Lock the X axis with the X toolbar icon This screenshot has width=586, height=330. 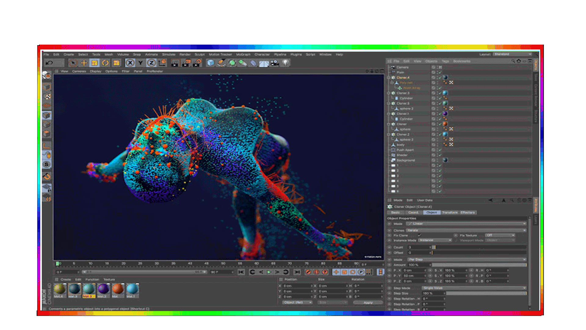129,63
